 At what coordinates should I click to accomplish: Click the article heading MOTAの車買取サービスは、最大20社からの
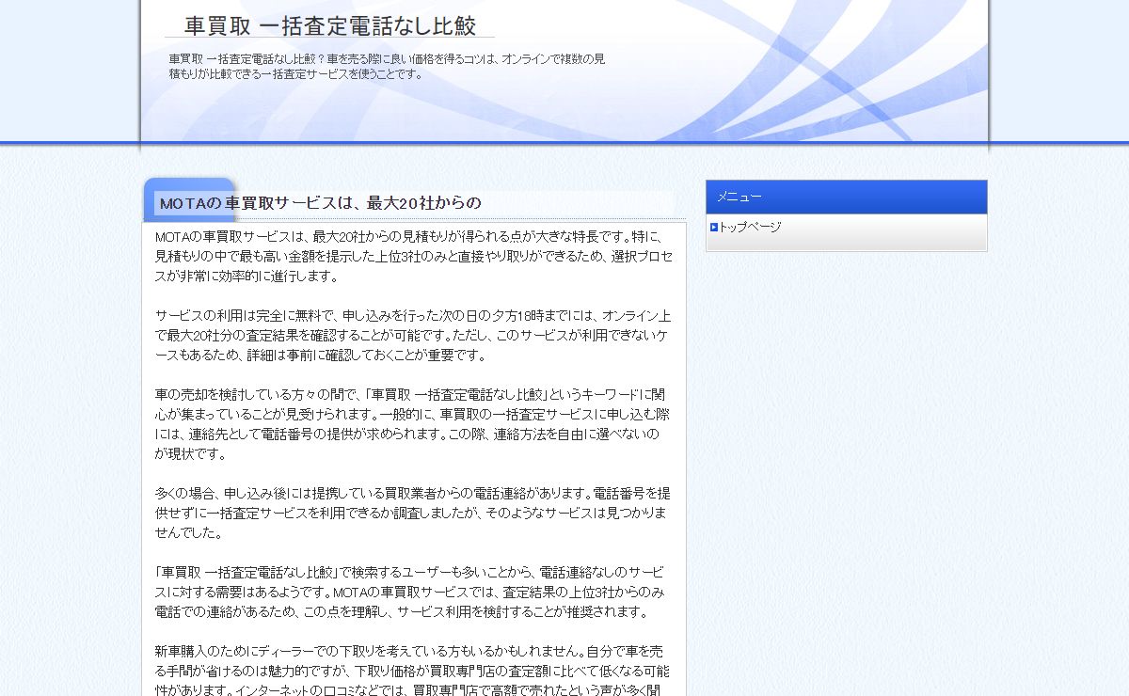[320, 203]
